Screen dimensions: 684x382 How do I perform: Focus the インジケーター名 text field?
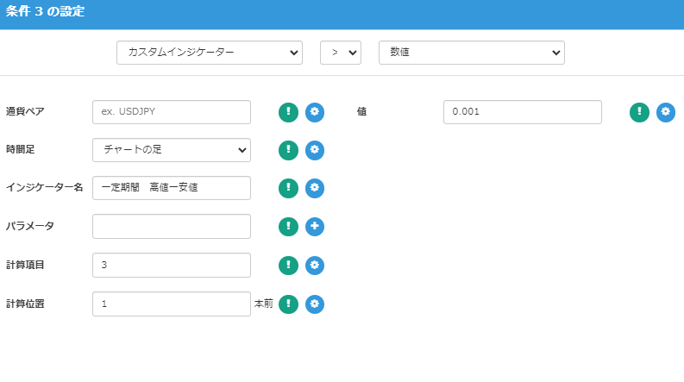tap(171, 188)
